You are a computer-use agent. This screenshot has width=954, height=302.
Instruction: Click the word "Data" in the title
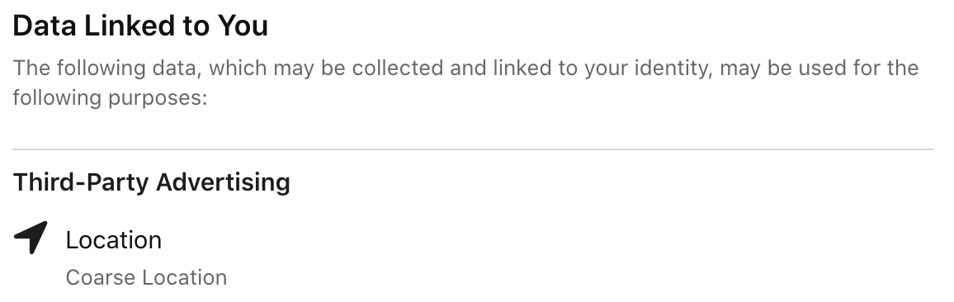point(45,26)
